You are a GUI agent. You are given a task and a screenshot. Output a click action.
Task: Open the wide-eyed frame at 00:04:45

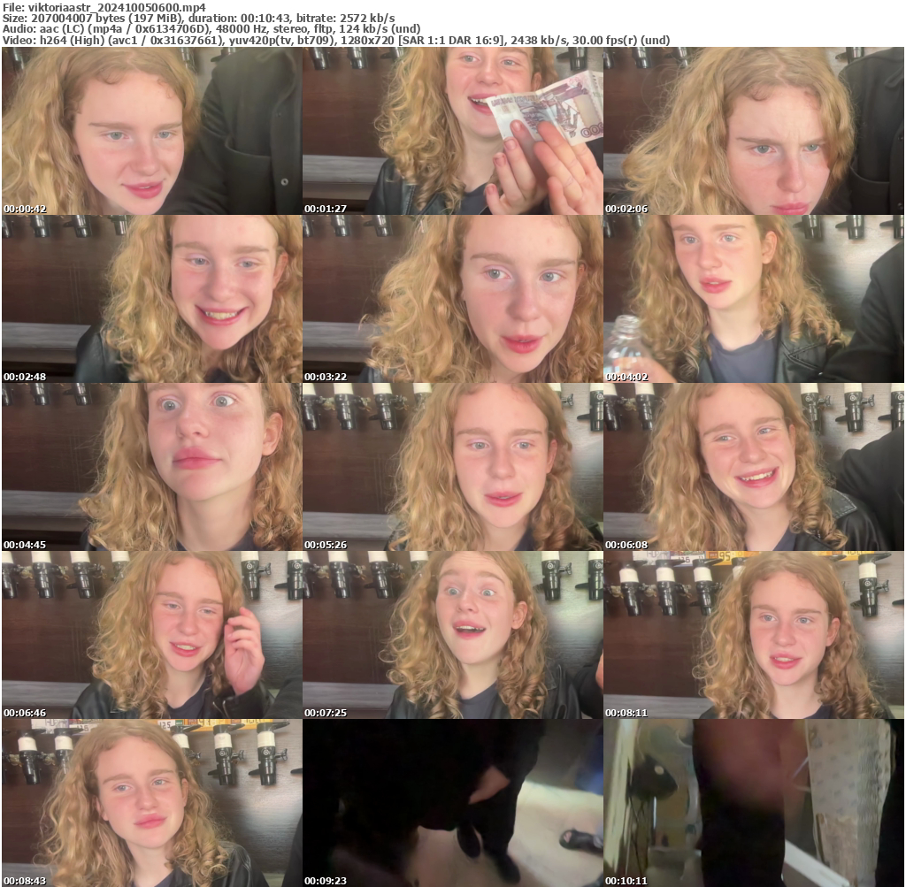click(150, 466)
